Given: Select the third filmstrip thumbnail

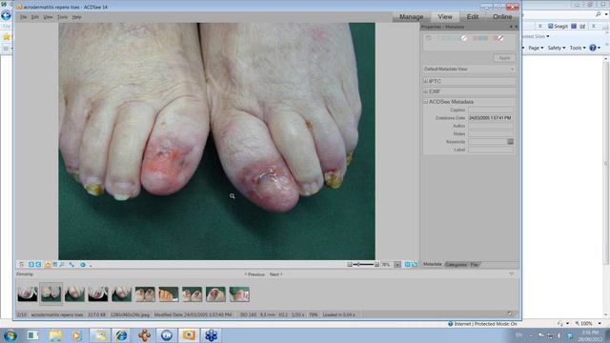Looking at the screenshot, I should [74, 294].
